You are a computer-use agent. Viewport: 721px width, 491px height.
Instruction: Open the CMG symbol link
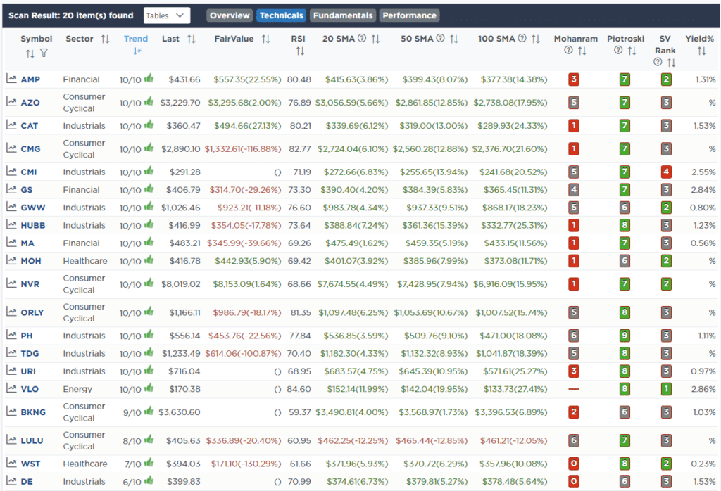pyautogui.click(x=31, y=149)
